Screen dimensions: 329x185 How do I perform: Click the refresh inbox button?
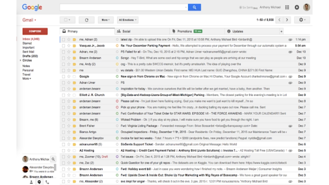(87, 20)
